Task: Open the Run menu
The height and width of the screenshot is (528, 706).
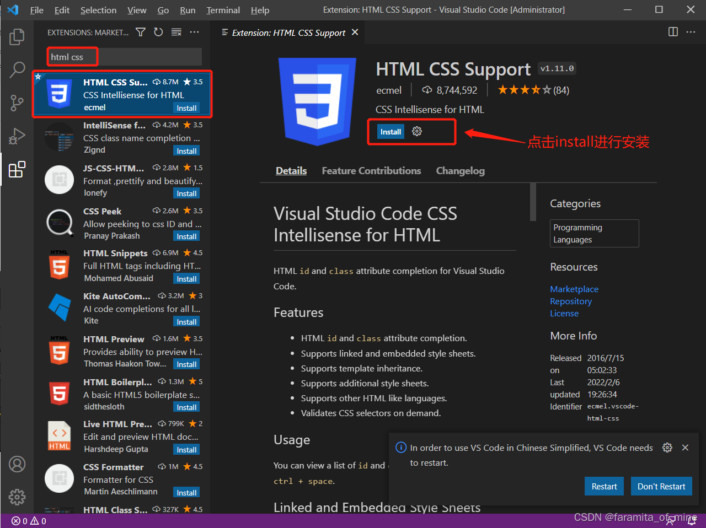Action: click(188, 10)
